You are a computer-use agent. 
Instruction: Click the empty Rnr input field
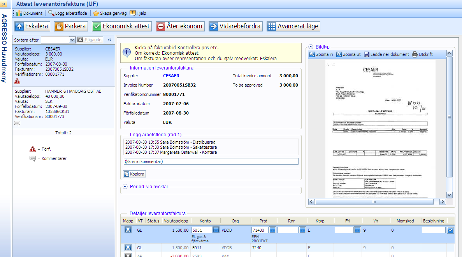click(x=288, y=230)
